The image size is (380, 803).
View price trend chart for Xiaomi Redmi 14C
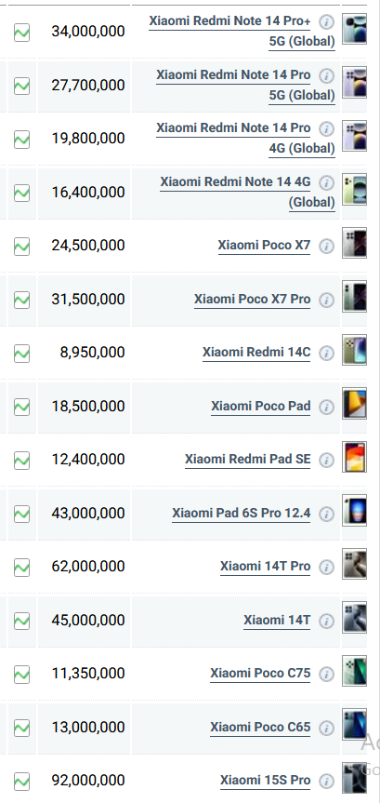click(x=21, y=354)
